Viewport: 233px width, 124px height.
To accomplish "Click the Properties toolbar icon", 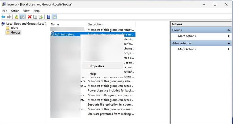I will [35, 17].
